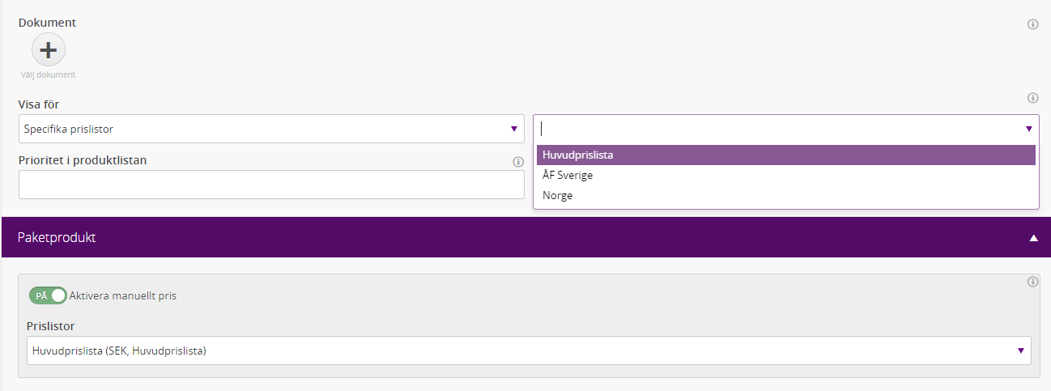Toggle the Aktivera manuellt pris switch
The image size is (1051, 391).
pyautogui.click(x=48, y=295)
